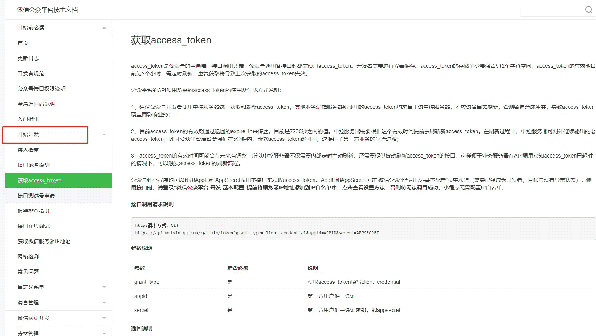596x336 pixels.
Task: Click the 自定义菜单 section label
Action: coord(31,287)
